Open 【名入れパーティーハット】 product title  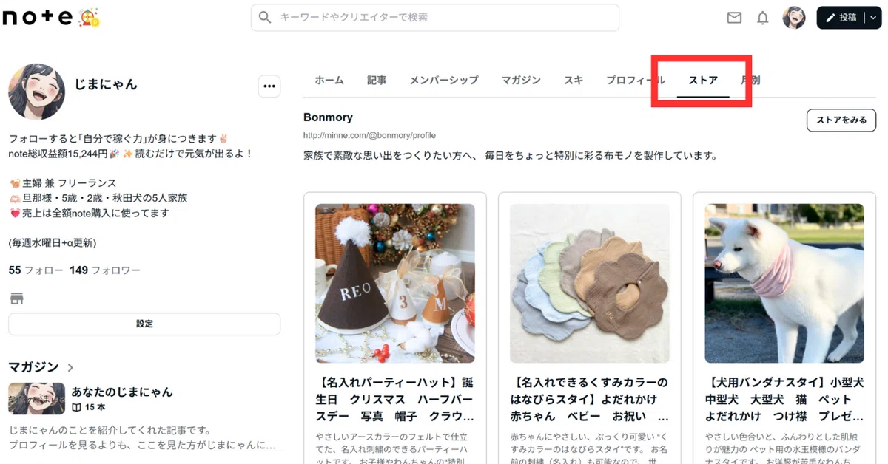pyautogui.click(x=395, y=399)
